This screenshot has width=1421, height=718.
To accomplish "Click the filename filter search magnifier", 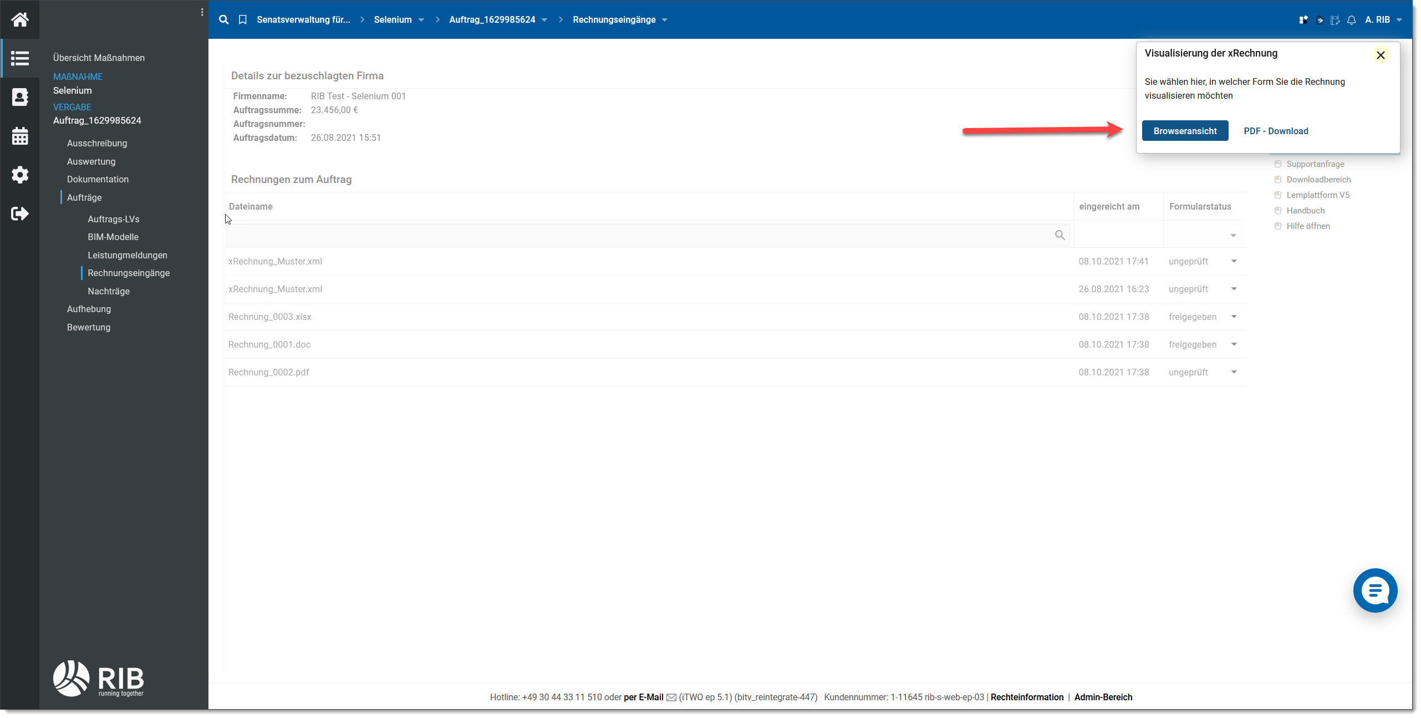I will (1060, 235).
